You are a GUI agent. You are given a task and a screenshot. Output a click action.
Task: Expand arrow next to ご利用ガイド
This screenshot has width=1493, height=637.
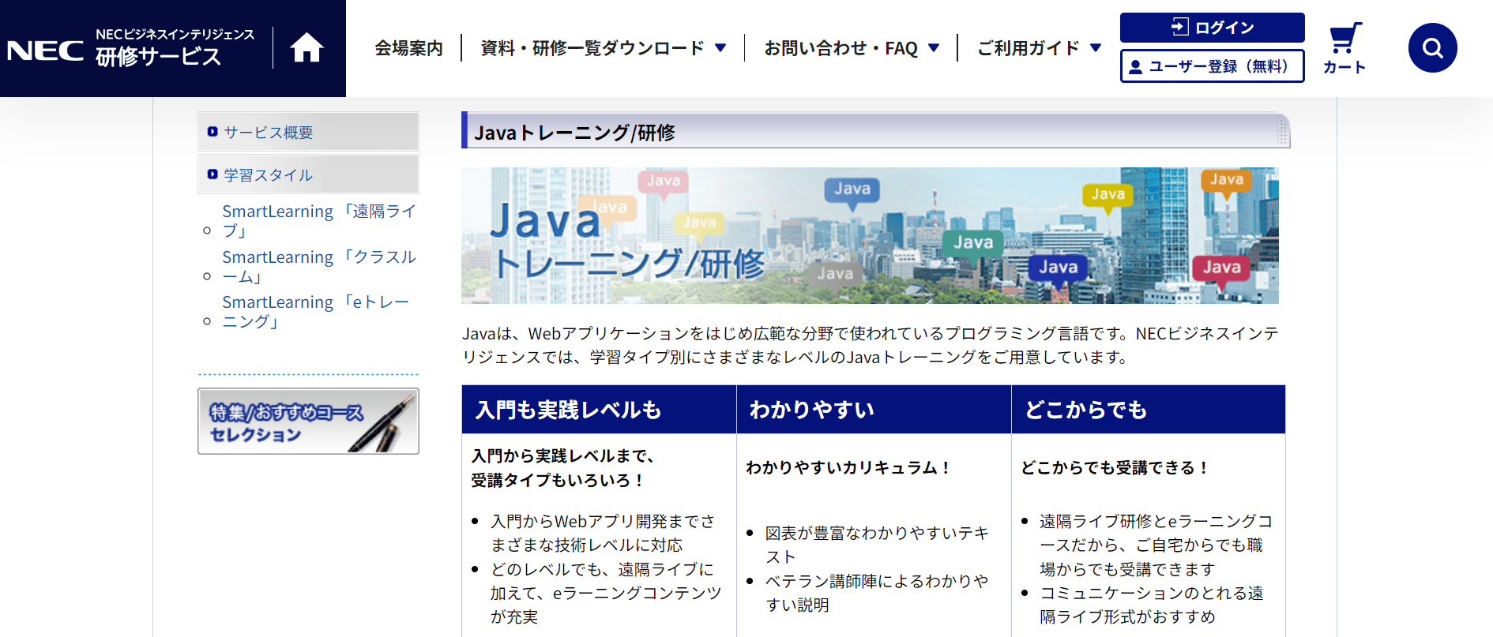click(1096, 48)
